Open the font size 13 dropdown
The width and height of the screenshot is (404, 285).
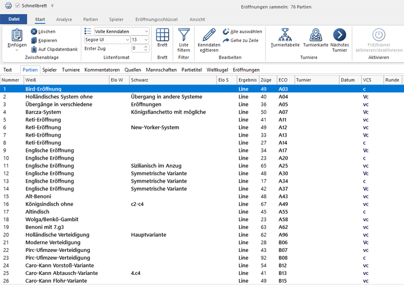click(146, 40)
